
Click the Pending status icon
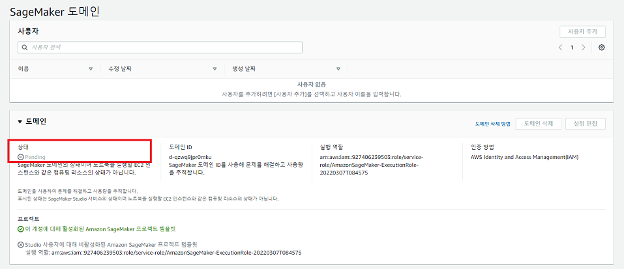point(21,157)
